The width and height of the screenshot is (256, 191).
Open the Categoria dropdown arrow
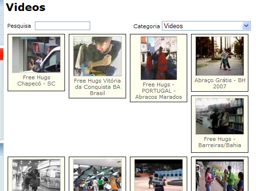[246, 26]
